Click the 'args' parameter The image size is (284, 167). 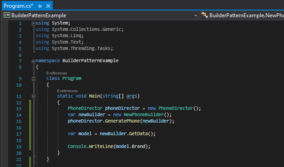[x=132, y=96]
